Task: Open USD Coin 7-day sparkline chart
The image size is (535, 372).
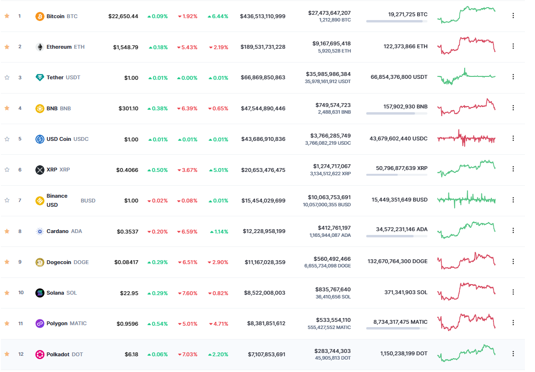Action: (467, 138)
